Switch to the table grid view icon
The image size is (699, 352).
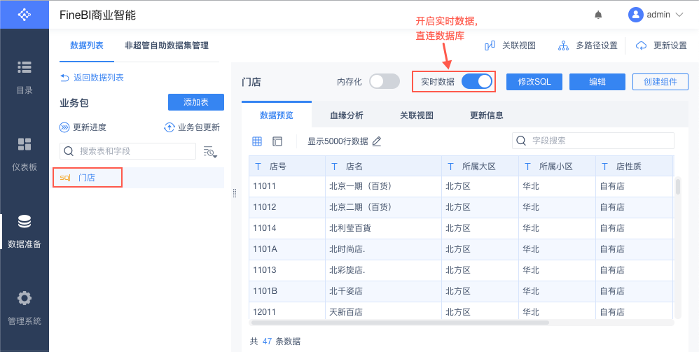[x=257, y=141]
